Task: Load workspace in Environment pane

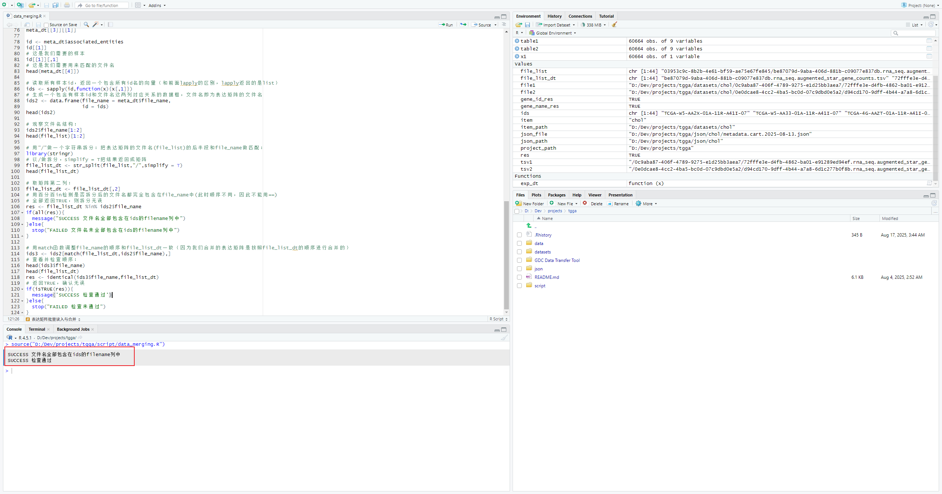Action: 518,25
